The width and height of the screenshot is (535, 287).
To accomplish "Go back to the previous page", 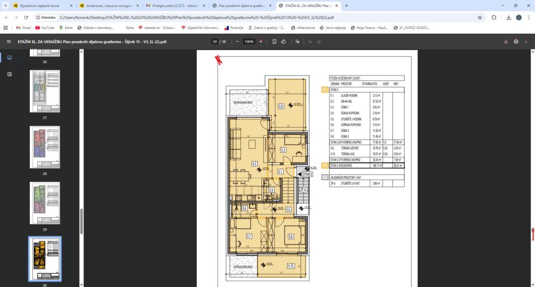I will pos(6,17).
